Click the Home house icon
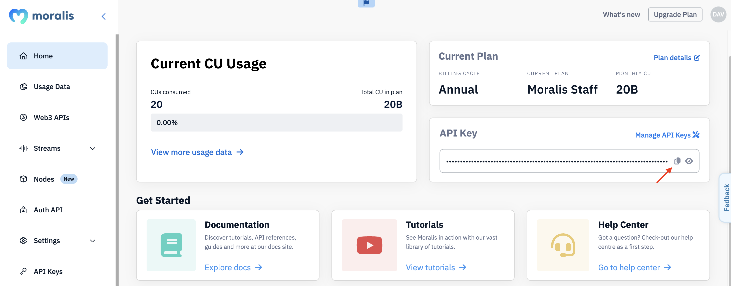 23,56
